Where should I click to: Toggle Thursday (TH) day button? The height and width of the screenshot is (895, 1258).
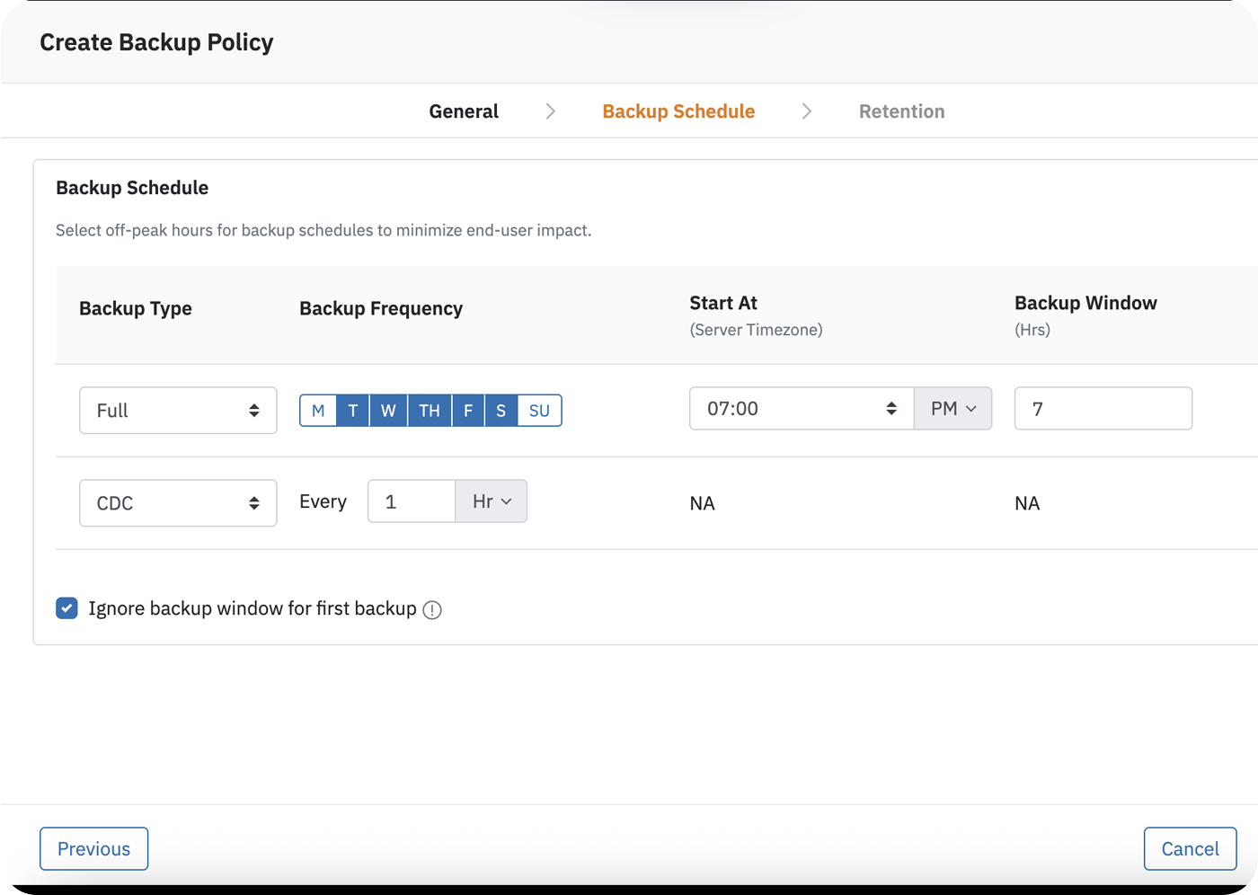pyautogui.click(x=430, y=411)
